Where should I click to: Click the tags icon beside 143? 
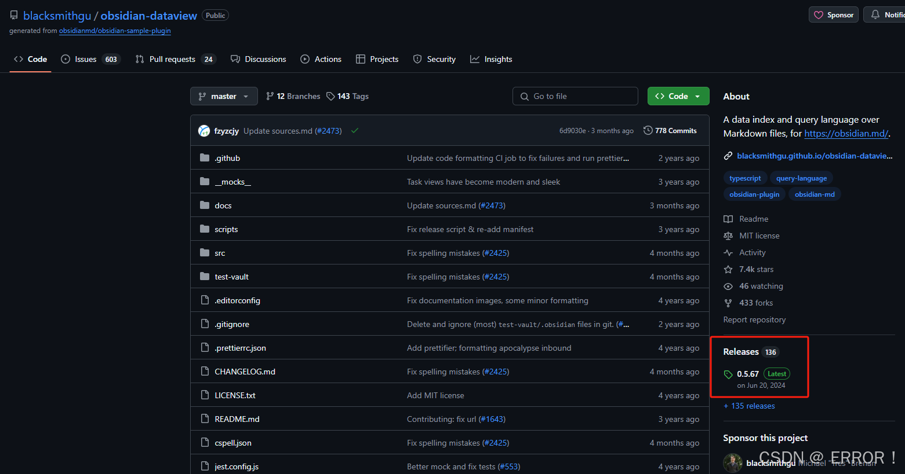[x=330, y=96]
